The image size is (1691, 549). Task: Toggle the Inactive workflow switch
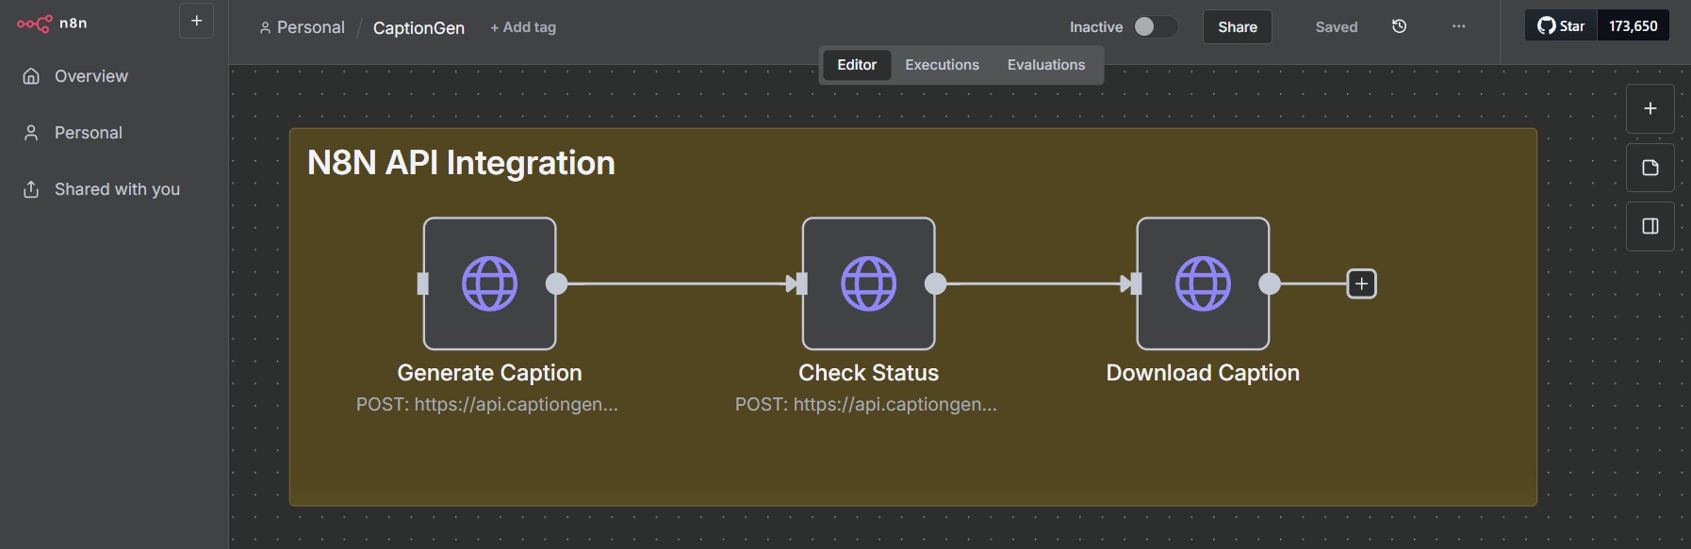click(1155, 26)
